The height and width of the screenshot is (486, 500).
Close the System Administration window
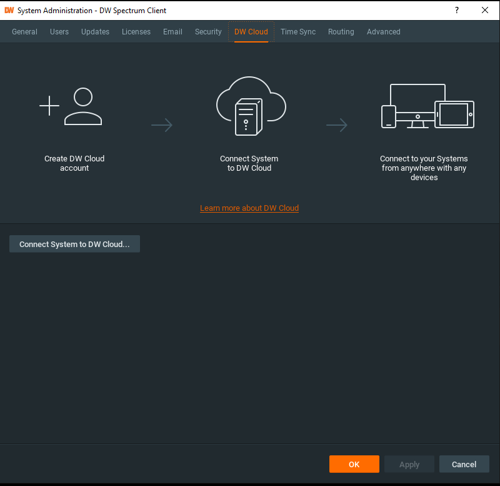click(x=485, y=10)
